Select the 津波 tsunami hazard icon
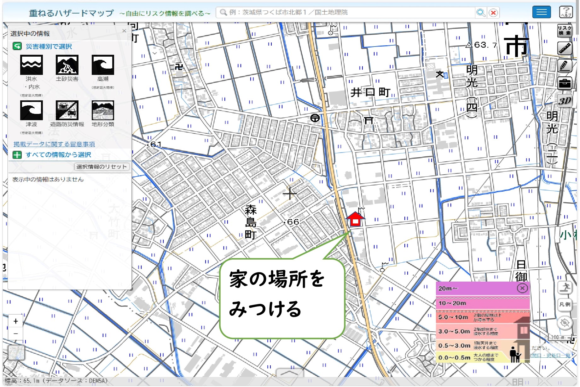This screenshot has width=580, height=387. tap(31, 110)
